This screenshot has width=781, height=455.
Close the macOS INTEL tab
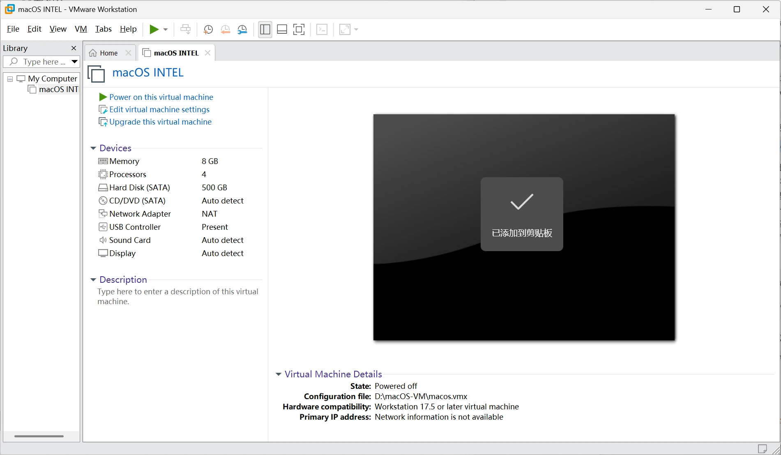click(x=207, y=53)
